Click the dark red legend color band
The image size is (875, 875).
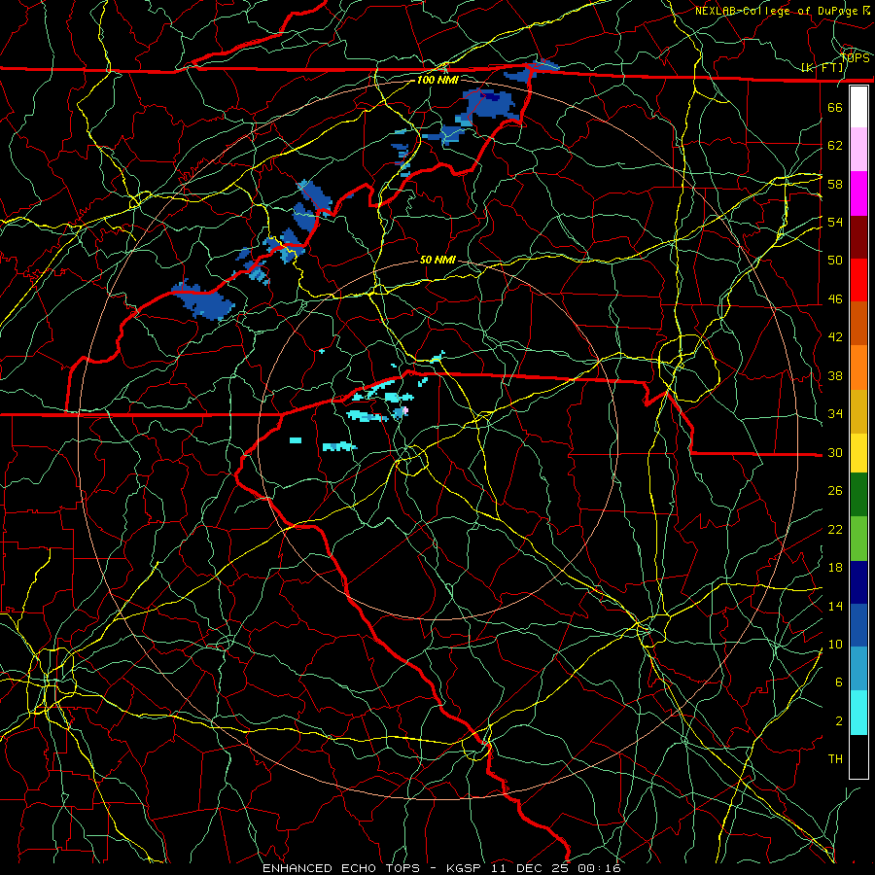[858, 237]
